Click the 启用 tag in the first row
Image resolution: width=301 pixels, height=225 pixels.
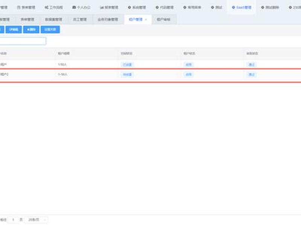click(x=189, y=64)
